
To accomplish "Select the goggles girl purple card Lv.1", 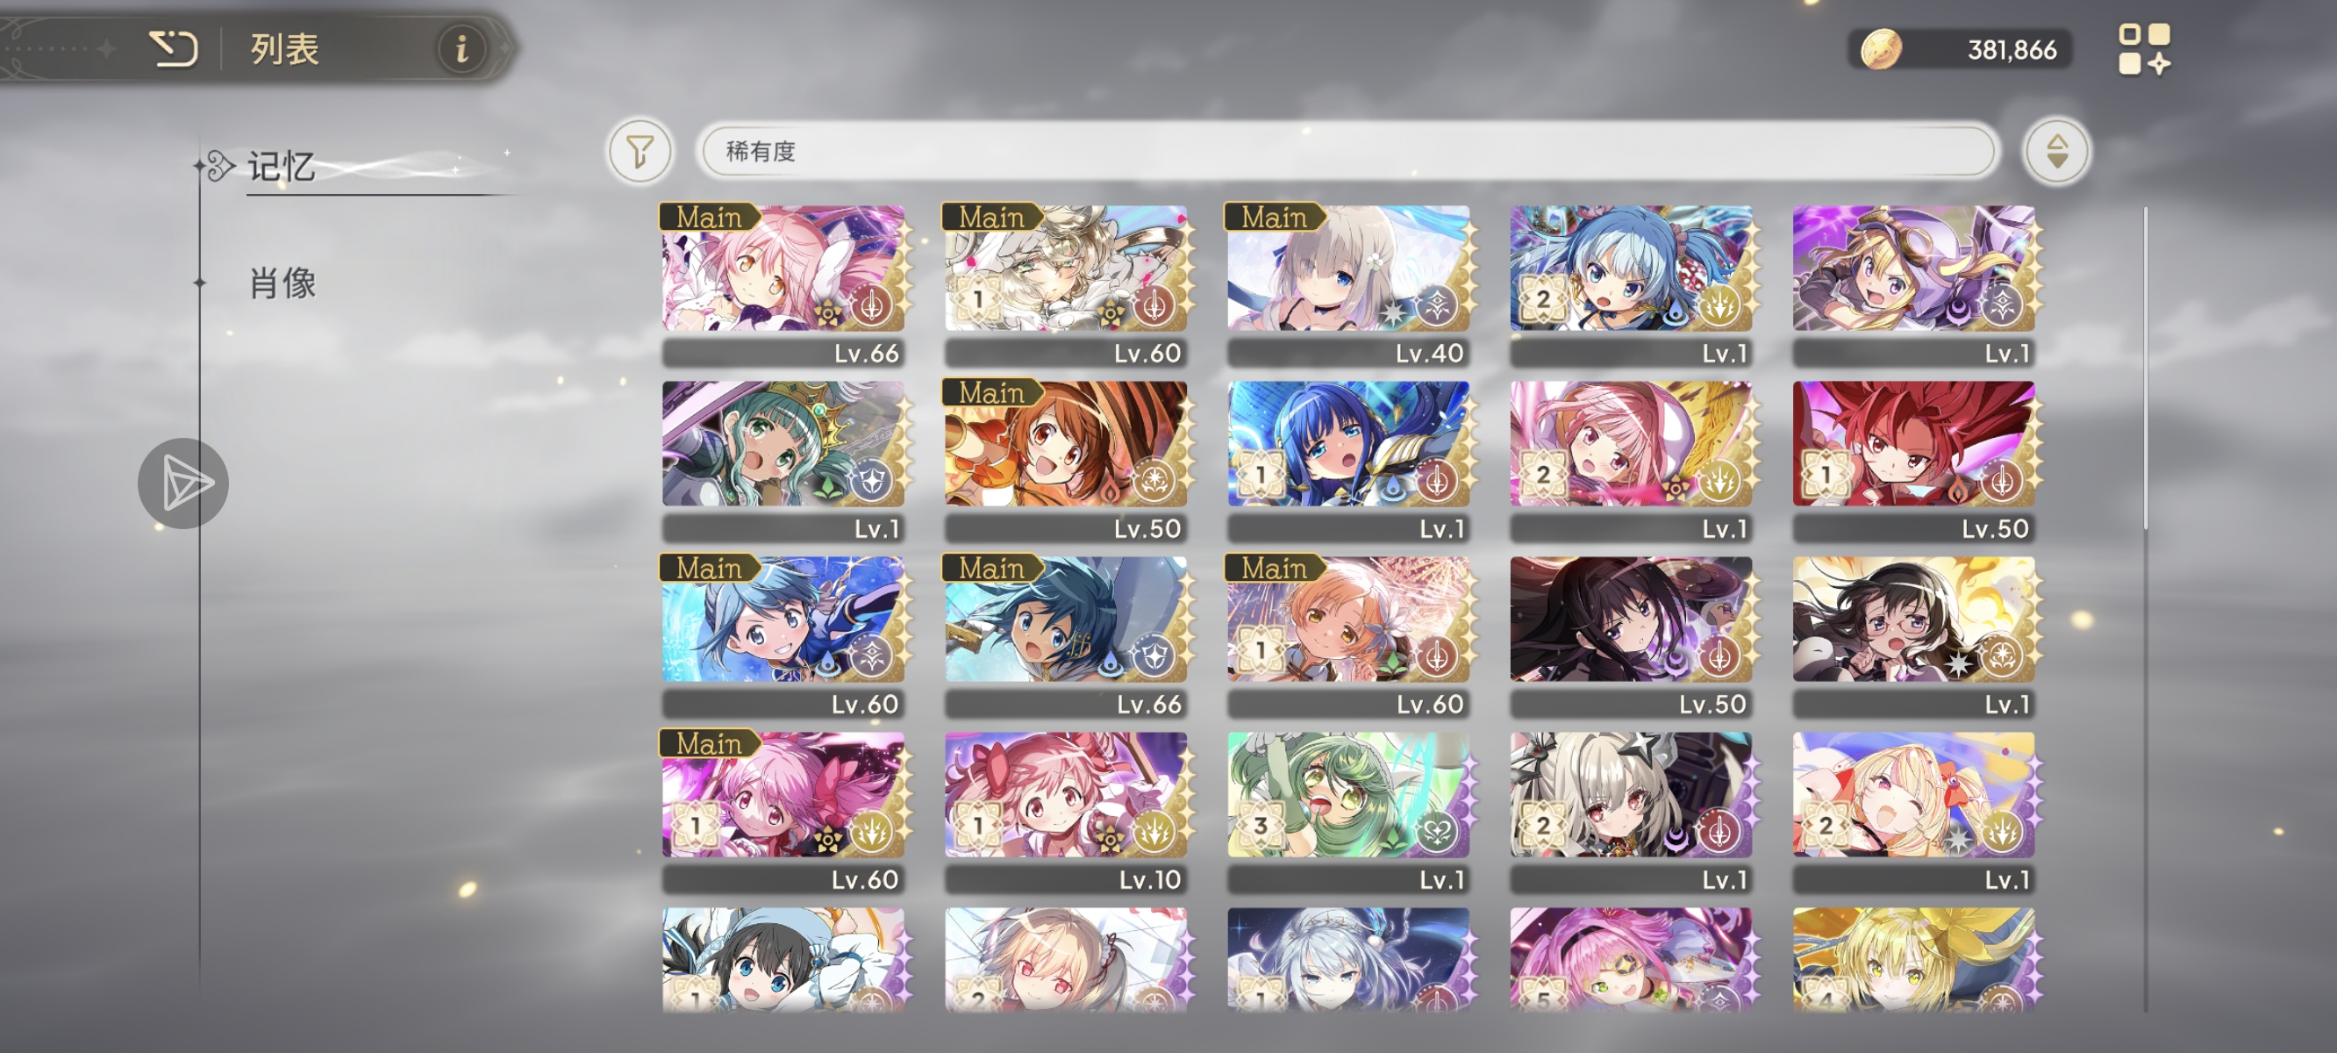I will pyautogui.click(x=1914, y=284).
